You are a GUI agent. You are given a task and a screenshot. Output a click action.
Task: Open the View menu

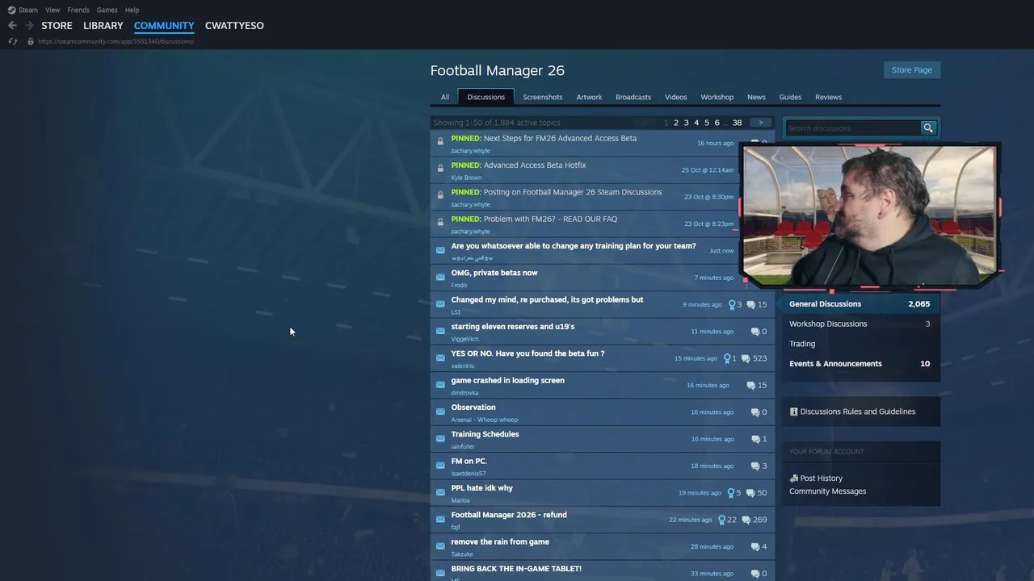click(53, 10)
